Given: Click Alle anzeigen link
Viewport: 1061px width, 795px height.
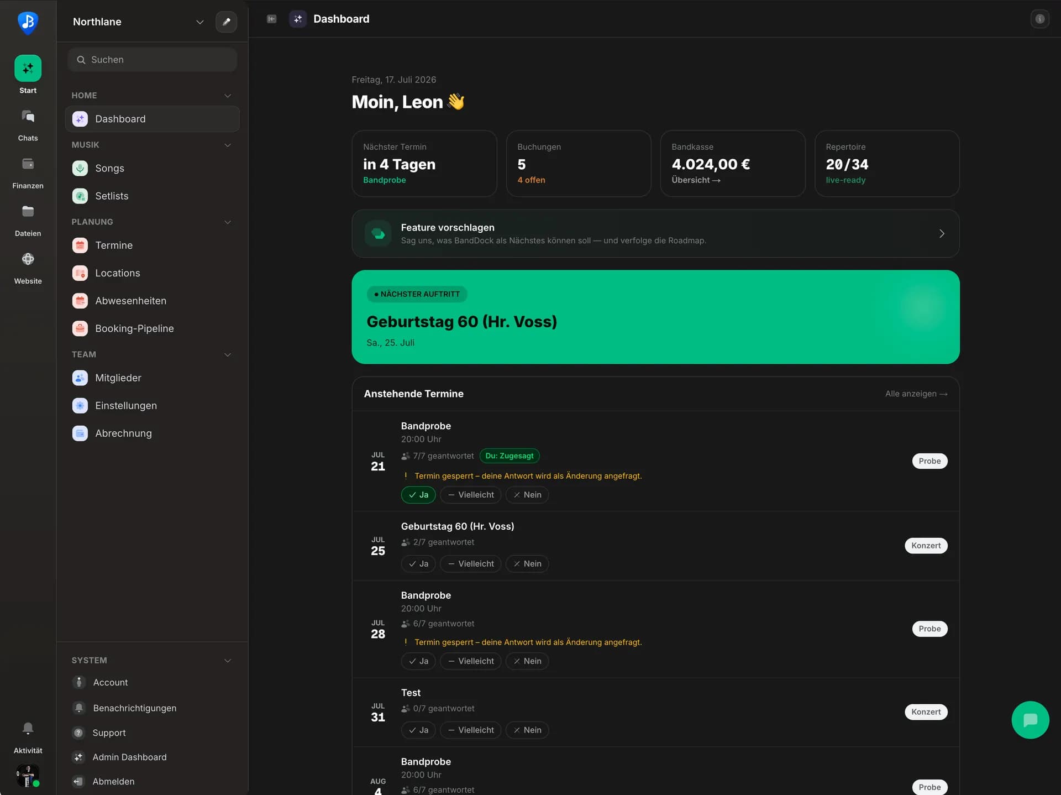Looking at the screenshot, I should 916,394.
